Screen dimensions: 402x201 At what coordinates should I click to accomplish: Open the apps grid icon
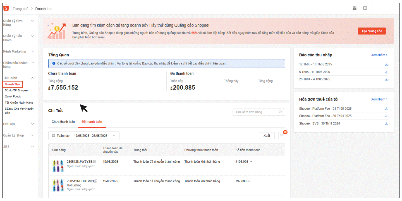[x=355, y=8]
